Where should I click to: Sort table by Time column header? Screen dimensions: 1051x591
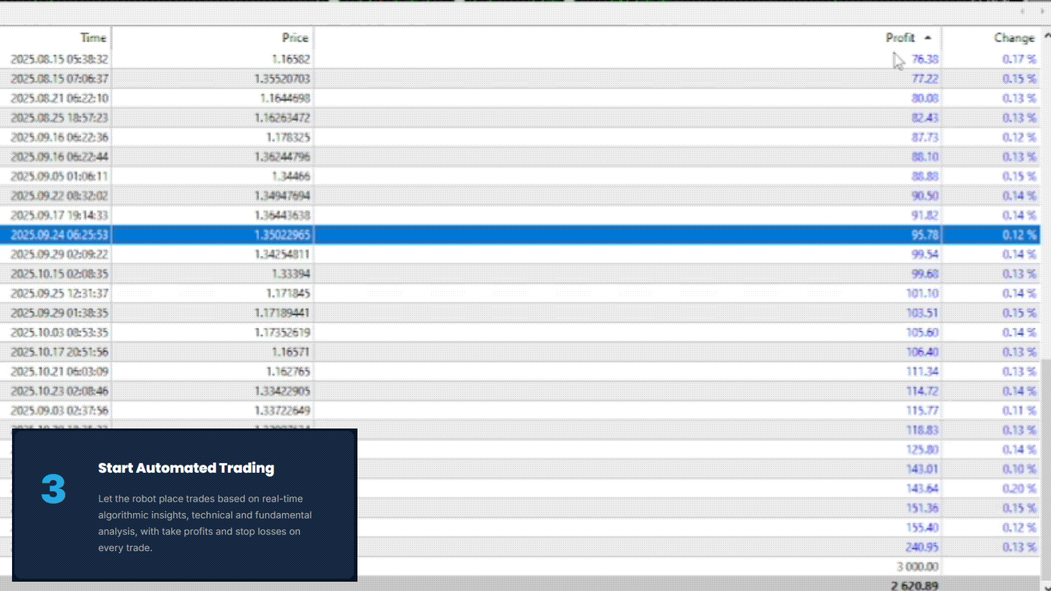(93, 38)
